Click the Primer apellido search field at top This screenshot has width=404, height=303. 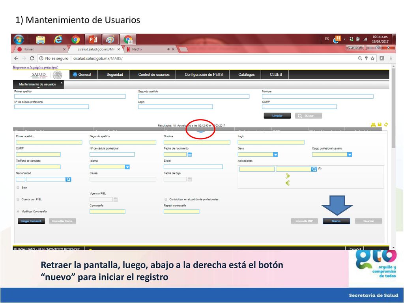[70, 96]
